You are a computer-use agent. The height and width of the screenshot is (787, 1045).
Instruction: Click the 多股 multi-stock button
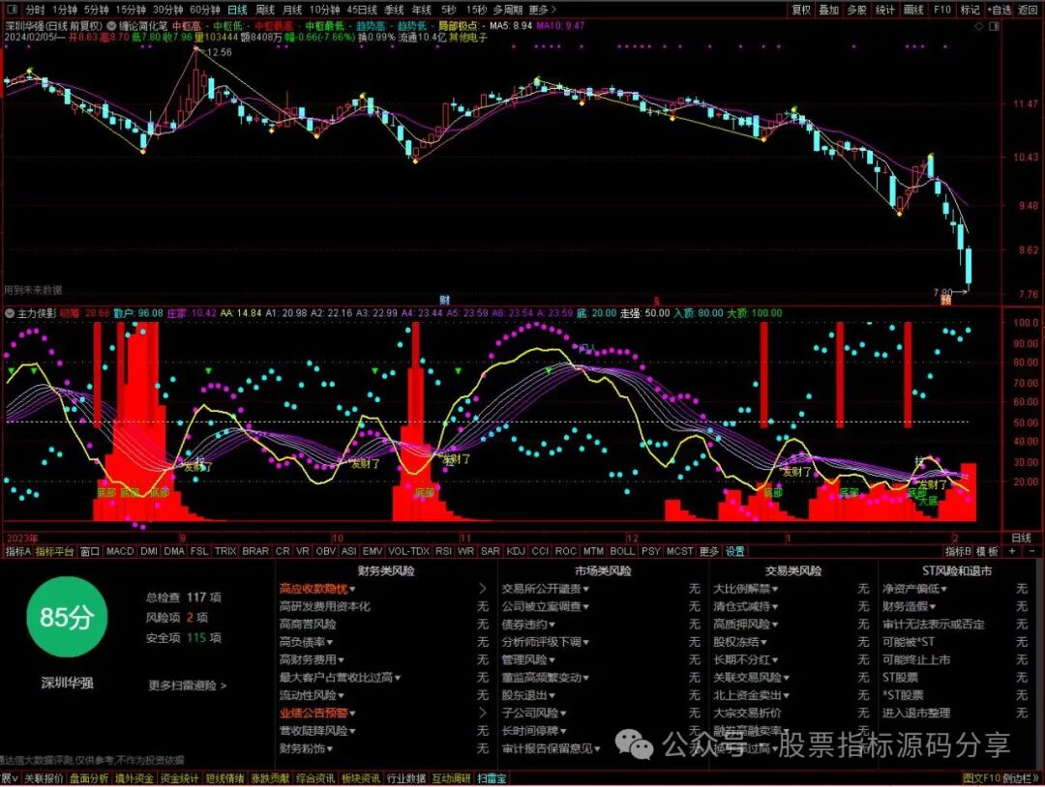click(857, 10)
